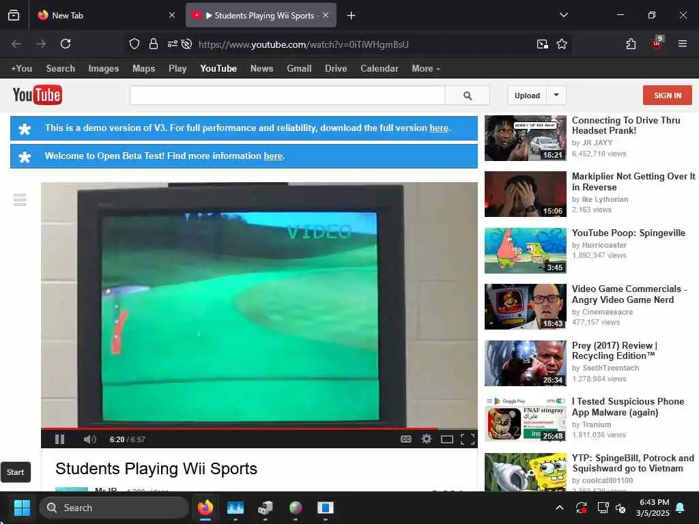Open the notifications bell in the taskbar
Screen dimensions: 699x524
click(681, 508)
